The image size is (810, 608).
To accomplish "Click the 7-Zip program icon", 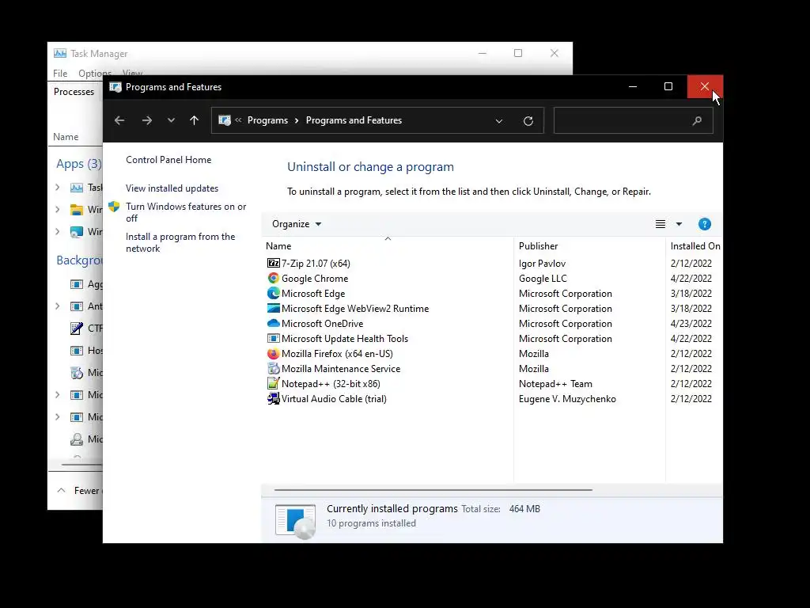I will pyautogui.click(x=273, y=263).
